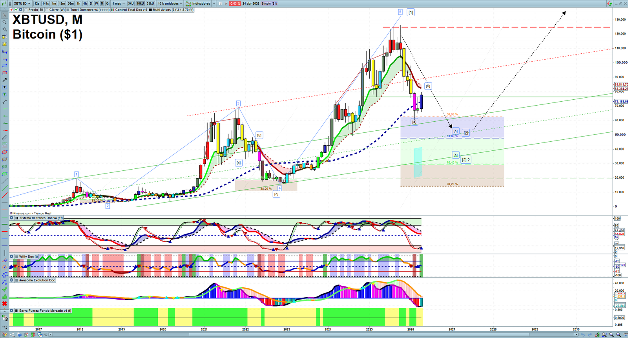Select the ruler measurement tool
The width and height of the screenshot is (628, 338).
(x=4, y=138)
